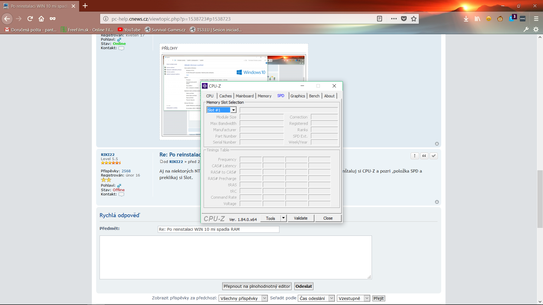
Task: Switch to Memory tab in CPU-Z
Action: click(x=264, y=96)
